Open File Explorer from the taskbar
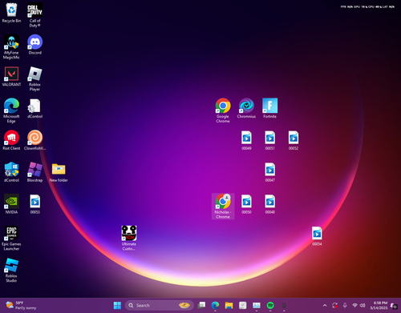Image resolution: width=401 pixels, height=313 pixels. (x=229, y=305)
